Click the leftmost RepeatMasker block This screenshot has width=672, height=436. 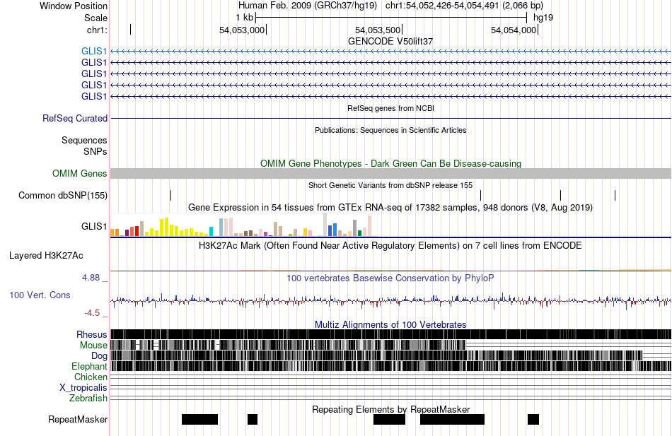[199, 419]
